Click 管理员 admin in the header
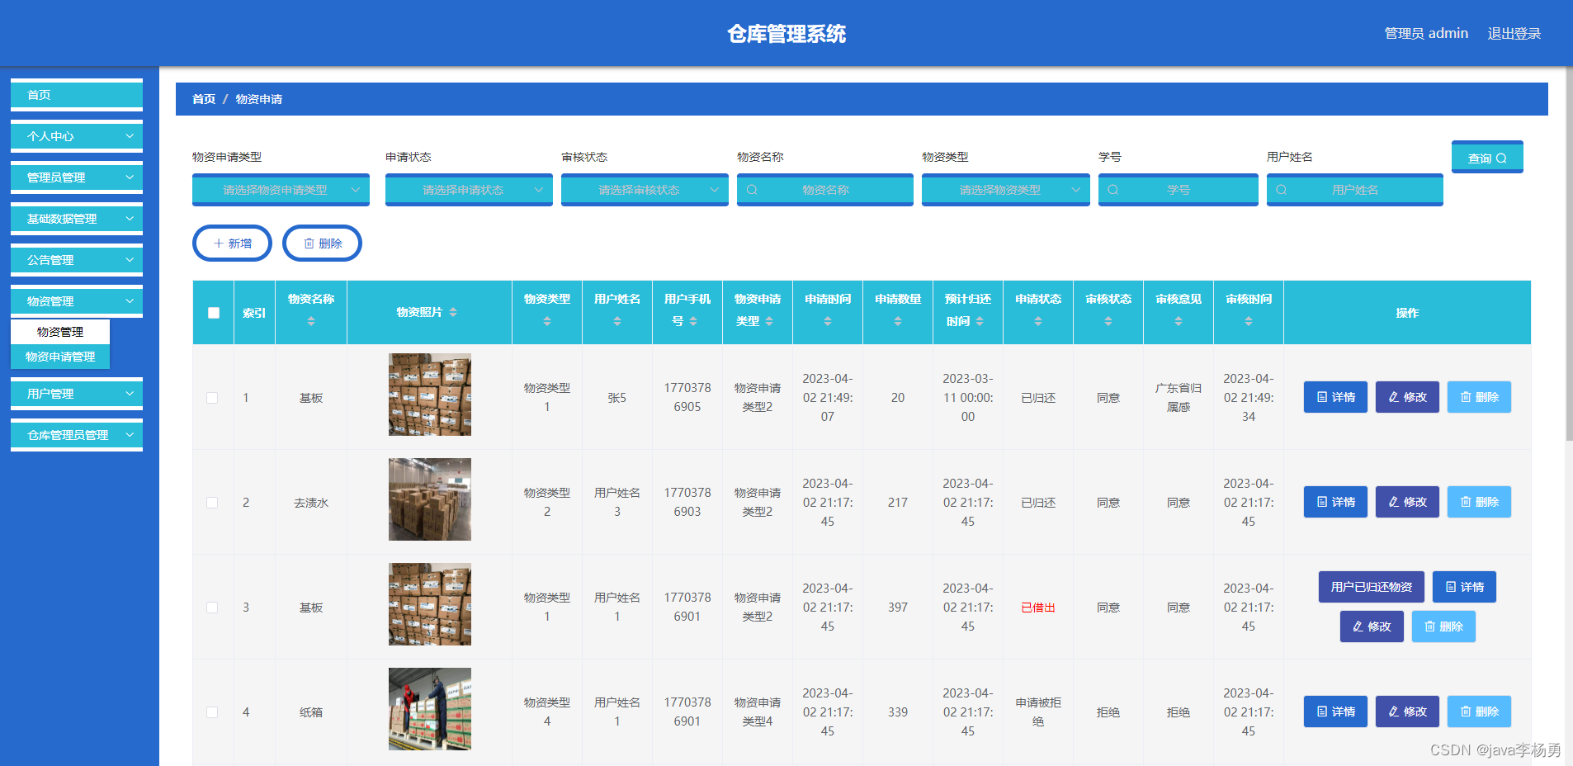The image size is (1573, 766). point(1426,34)
